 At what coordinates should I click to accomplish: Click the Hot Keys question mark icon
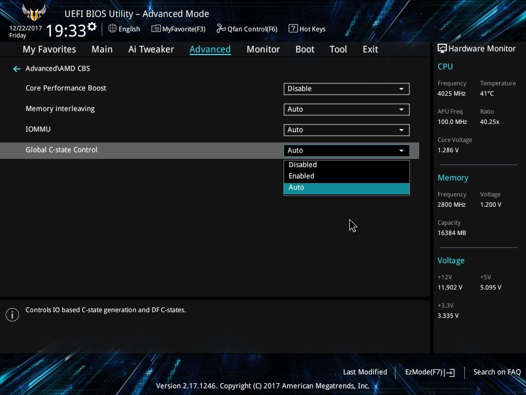point(293,29)
